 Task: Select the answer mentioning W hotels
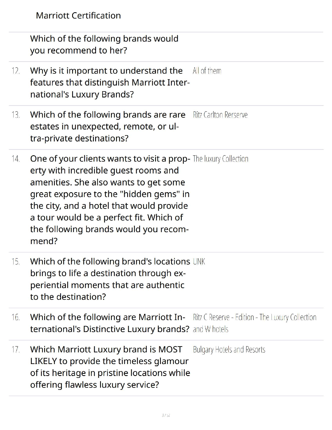254,323
